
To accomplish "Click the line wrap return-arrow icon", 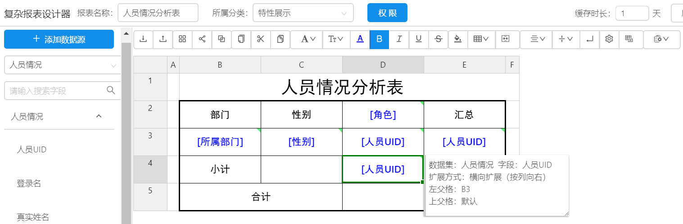I will coord(590,39).
